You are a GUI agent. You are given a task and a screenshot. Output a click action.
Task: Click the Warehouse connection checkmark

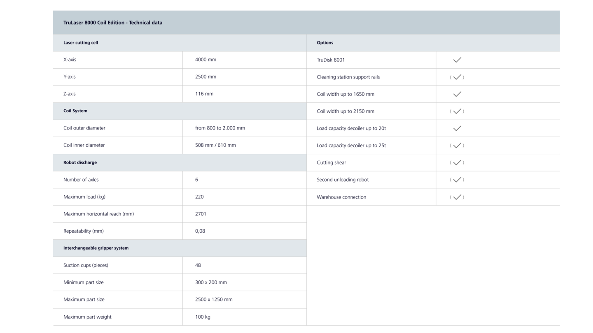pos(457,197)
